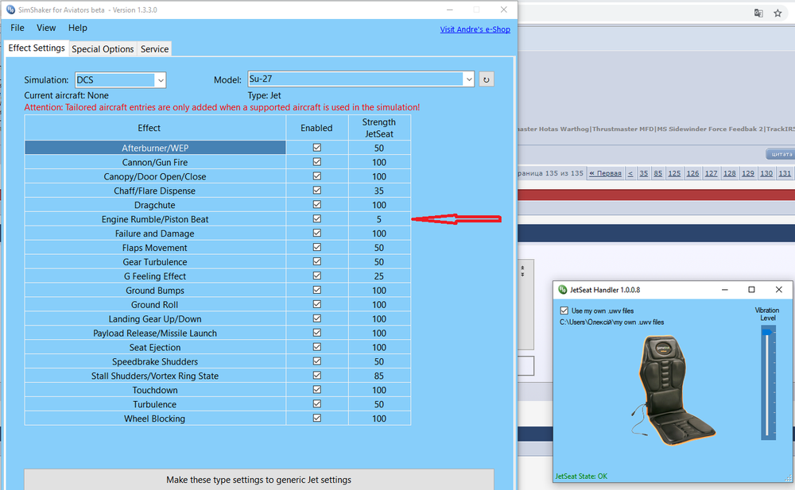Click the « Первая first-page link
Viewport: 795px width, 490px height.
pyautogui.click(x=605, y=173)
